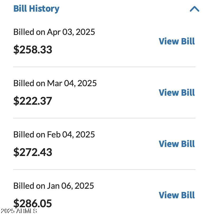The image size is (210, 221).
Task: Click the Bill History heading
Action: click(x=36, y=8)
